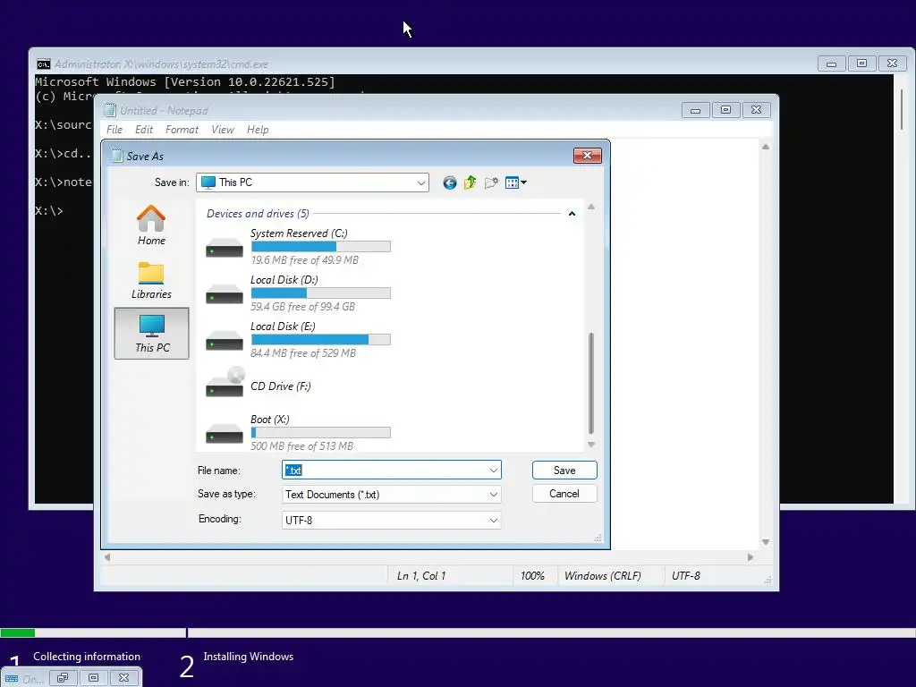Select System Reserved (C:) drive icon
Screen dimensions: 916x687
(x=225, y=249)
